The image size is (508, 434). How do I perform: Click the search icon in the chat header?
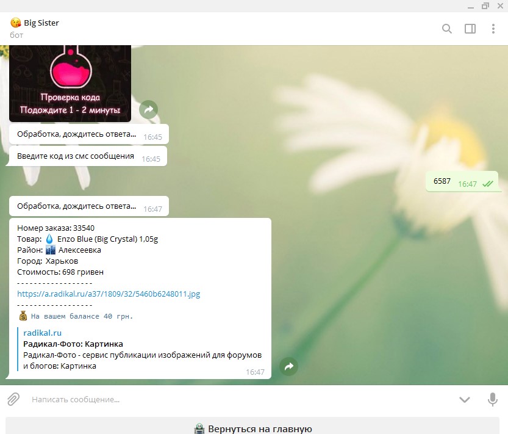(x=446, y=29)
